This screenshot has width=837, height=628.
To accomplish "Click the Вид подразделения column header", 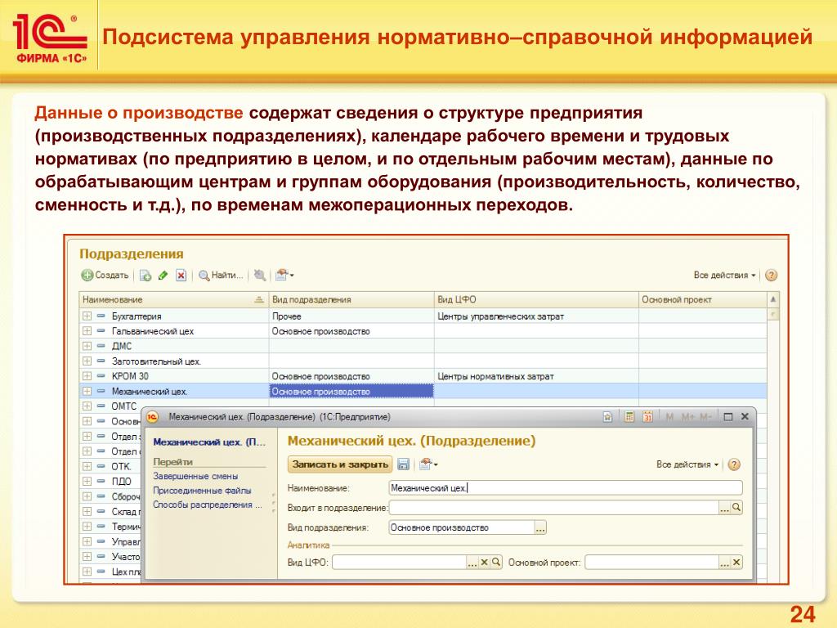I will 351,299.
